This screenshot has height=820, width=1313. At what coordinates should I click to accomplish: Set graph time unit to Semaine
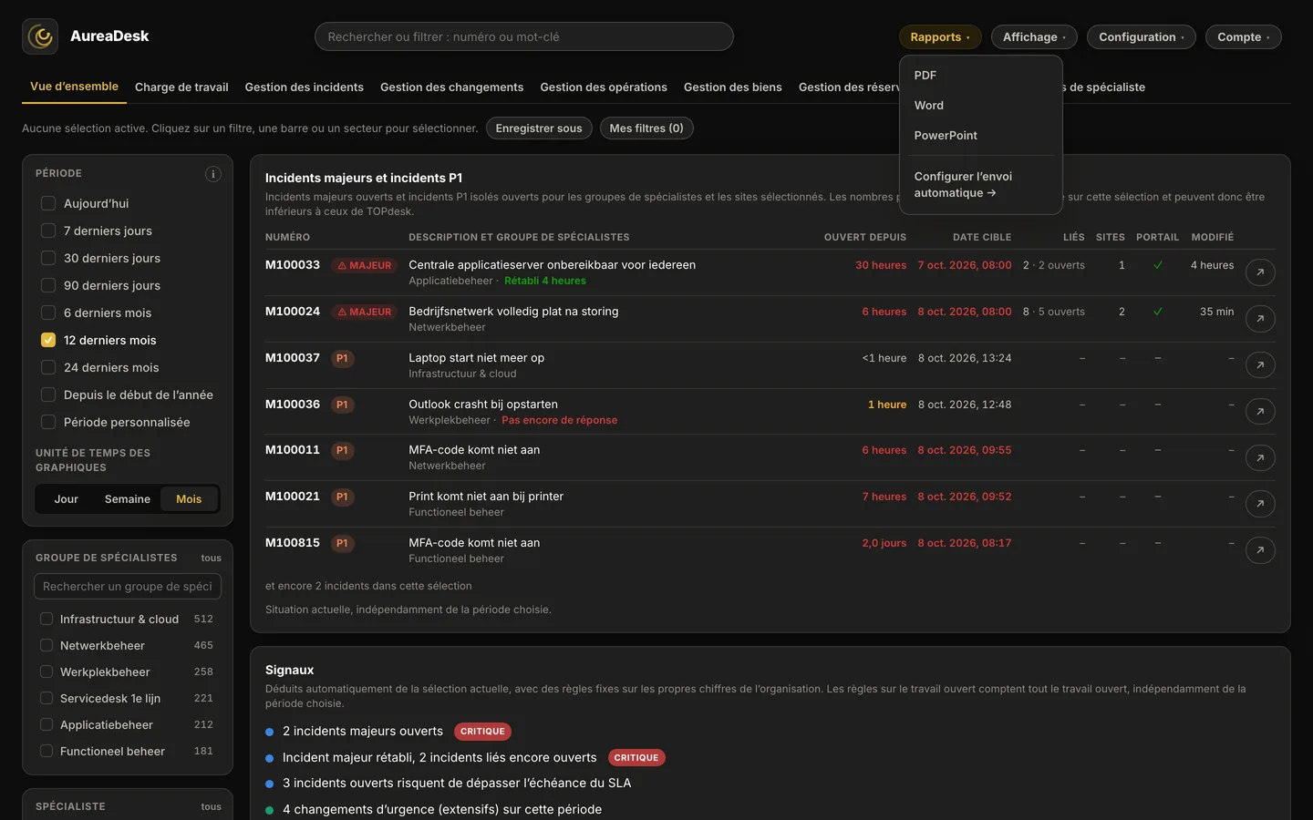coord(128,499)
